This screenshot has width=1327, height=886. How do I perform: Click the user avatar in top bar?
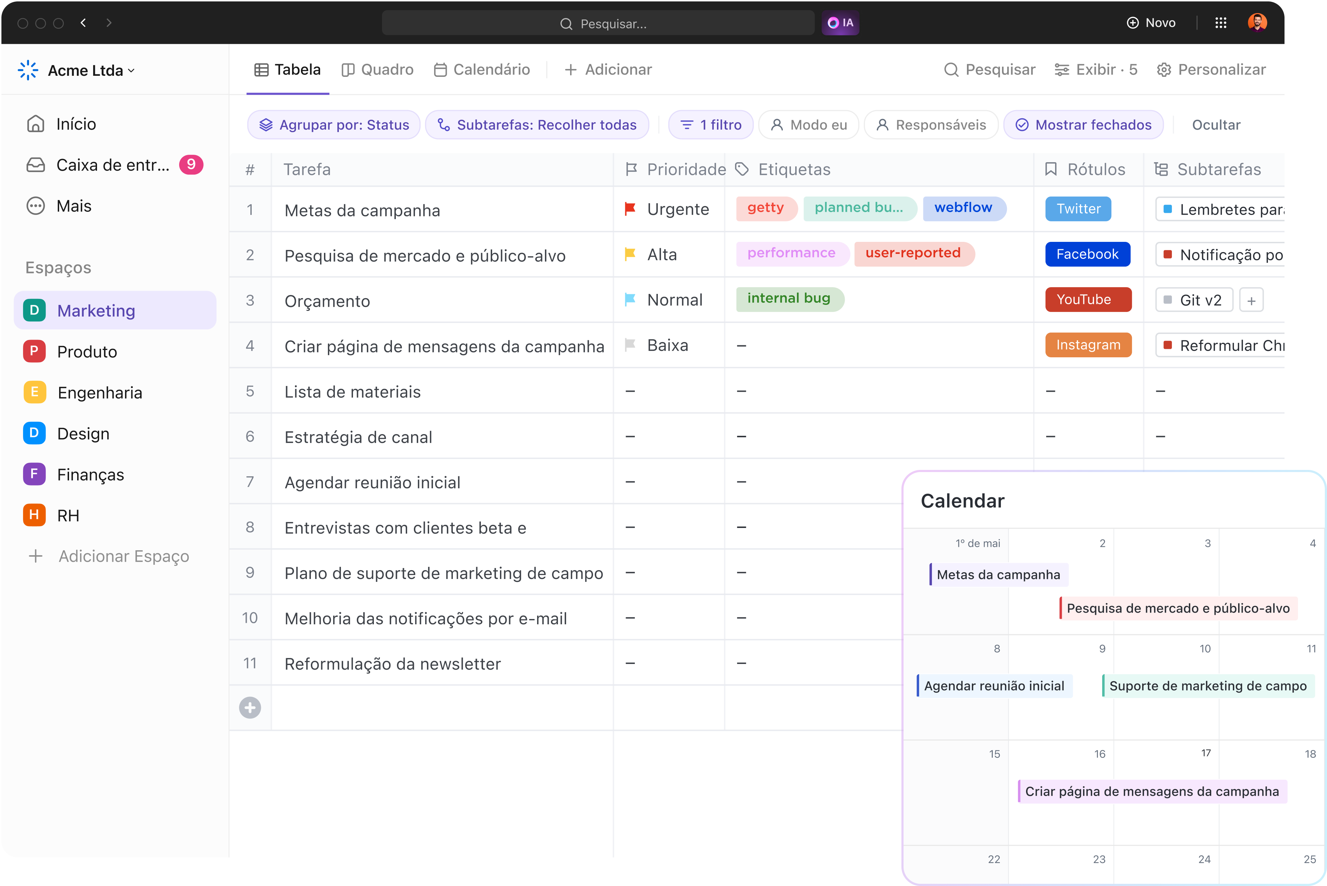pos(1257,23)
